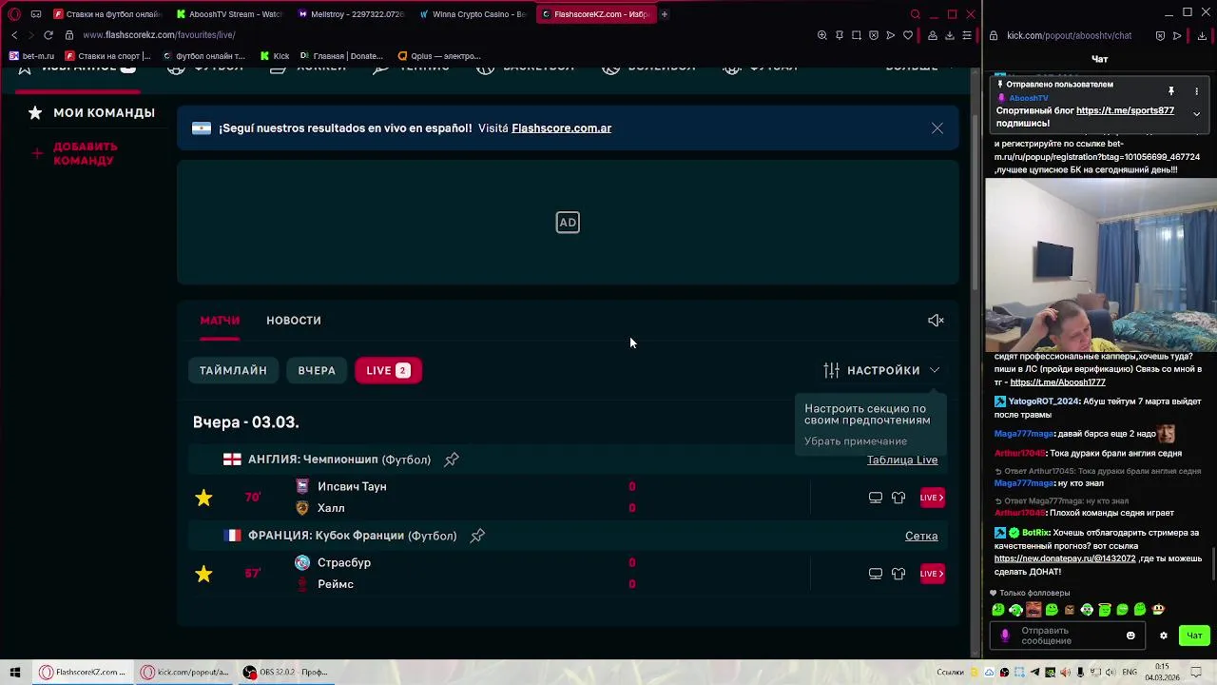Open the Сетка bracket link
The width and height of the screenshot is (1217, 685).
pyautogui.click(x=921, y=537)
